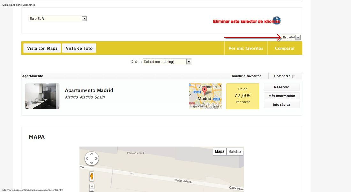Pan the map right with the arrow control

tap(96, 158)
